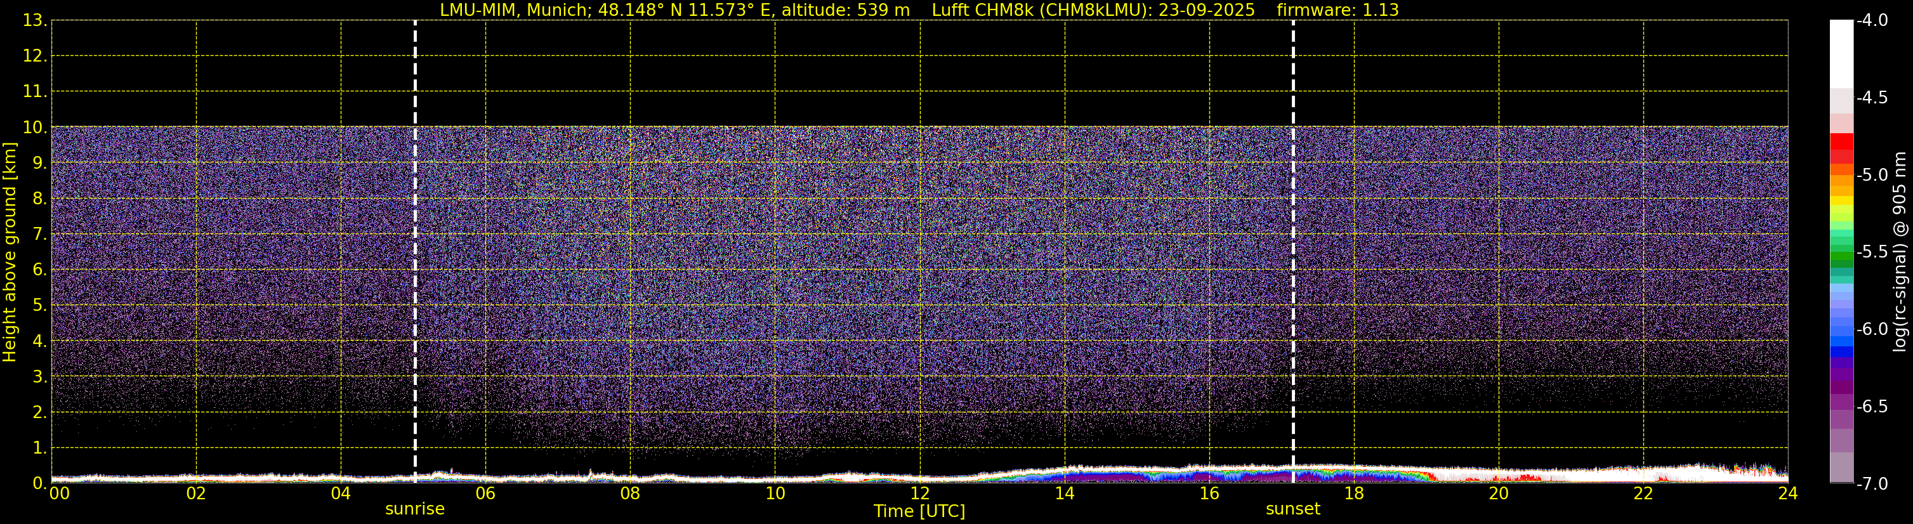
Task: Click the '10.' height axis tick label
Action: point(35,128)
